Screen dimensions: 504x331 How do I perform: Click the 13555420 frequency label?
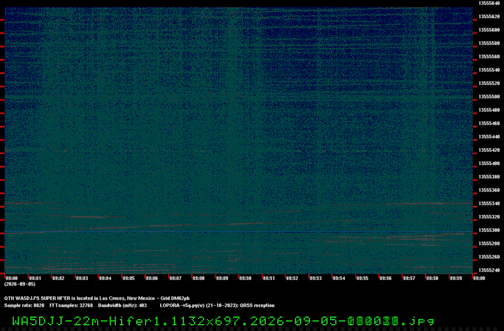[x=489, y=150]
